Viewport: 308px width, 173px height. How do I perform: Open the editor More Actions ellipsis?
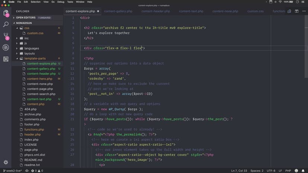coord(303,11)
